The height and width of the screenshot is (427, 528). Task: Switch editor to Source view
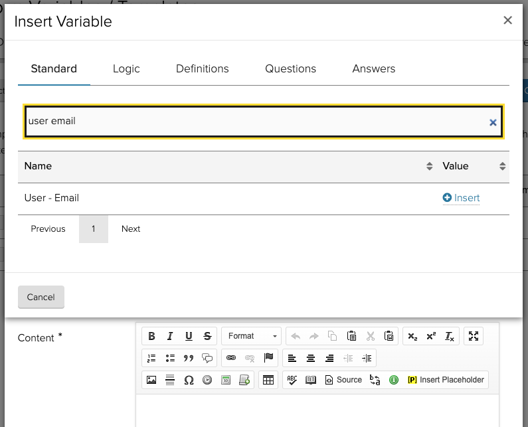343,380
